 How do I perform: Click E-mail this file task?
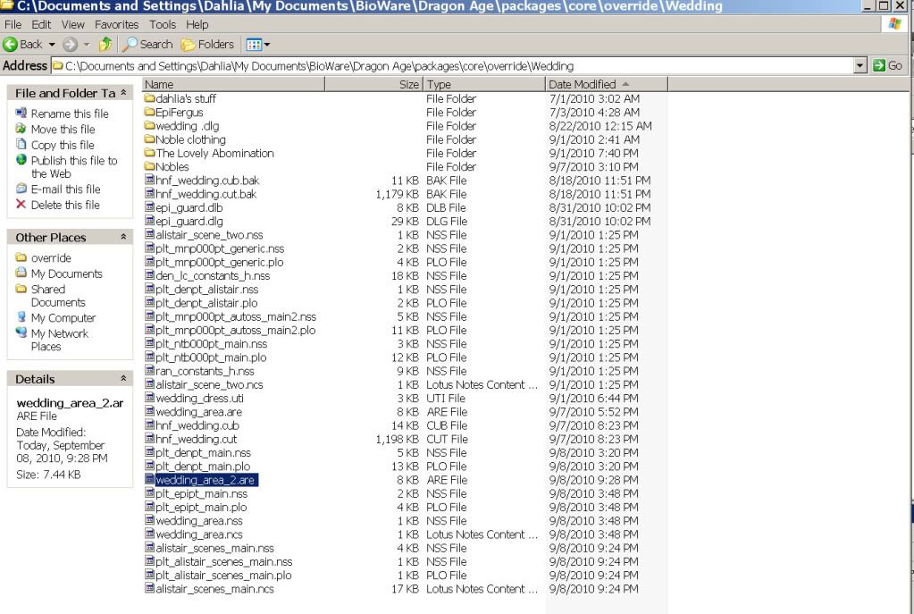coord(65,189)
